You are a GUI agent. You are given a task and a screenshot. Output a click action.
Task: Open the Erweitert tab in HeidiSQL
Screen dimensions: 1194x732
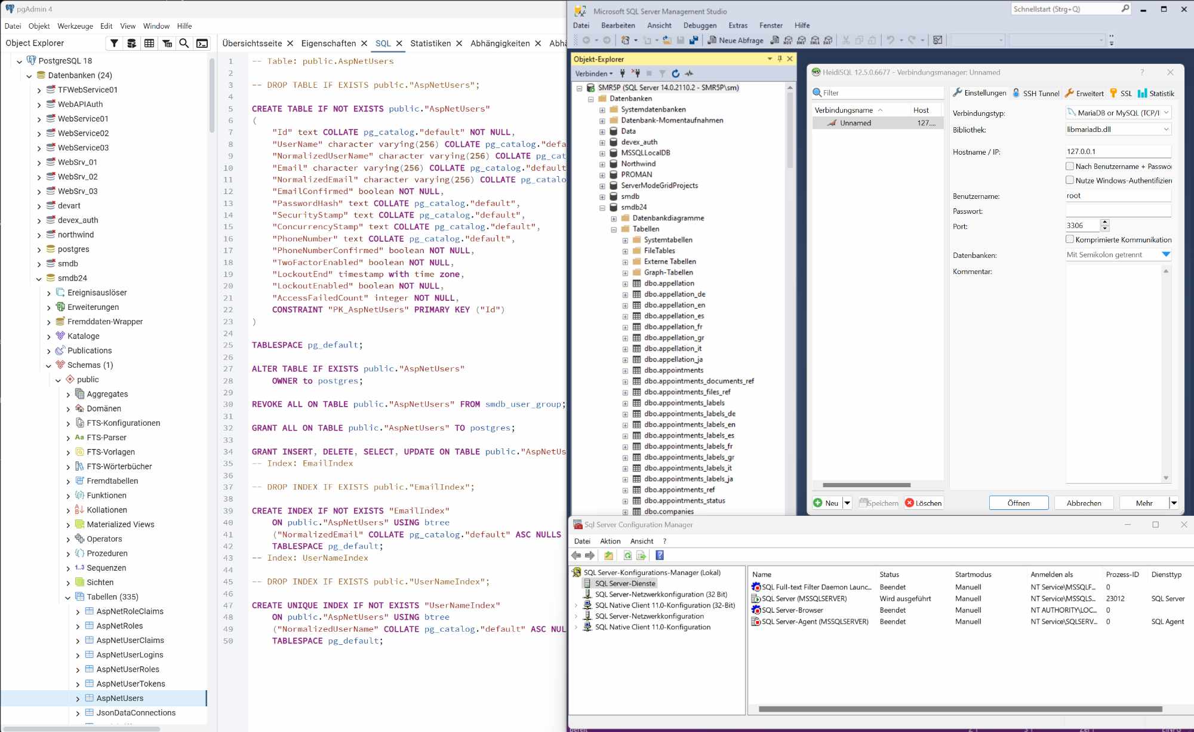1084,93
